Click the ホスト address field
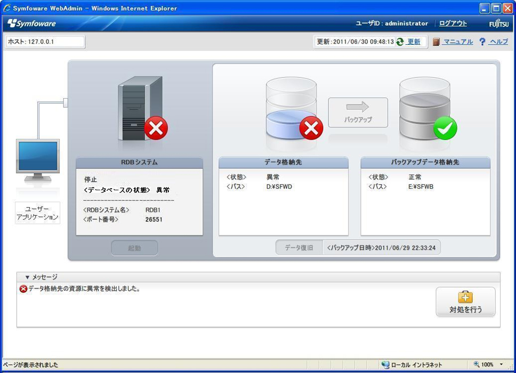The width and height of the screenshot is (516, 373). pos(45,42)
